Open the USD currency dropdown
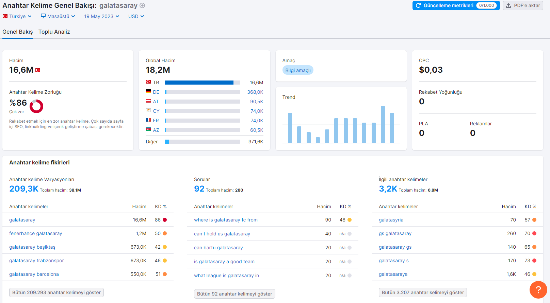This screenshot has width=550, height=303. click(x=136, y=16)
